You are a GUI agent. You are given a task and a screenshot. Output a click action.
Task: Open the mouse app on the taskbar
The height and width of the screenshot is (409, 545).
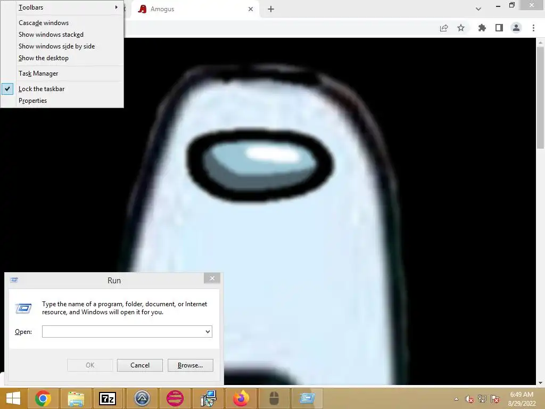click(x=274, y=398)
